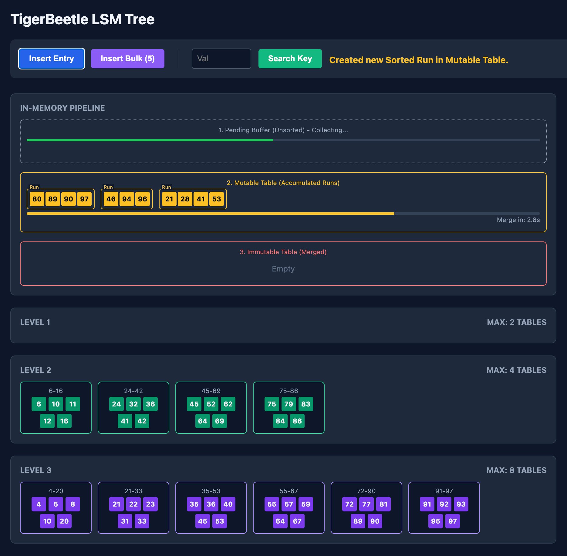Viewport: 567px width, 556px height.
Task: Select key 69 in the 45-69 table
Action: [220, 421]
